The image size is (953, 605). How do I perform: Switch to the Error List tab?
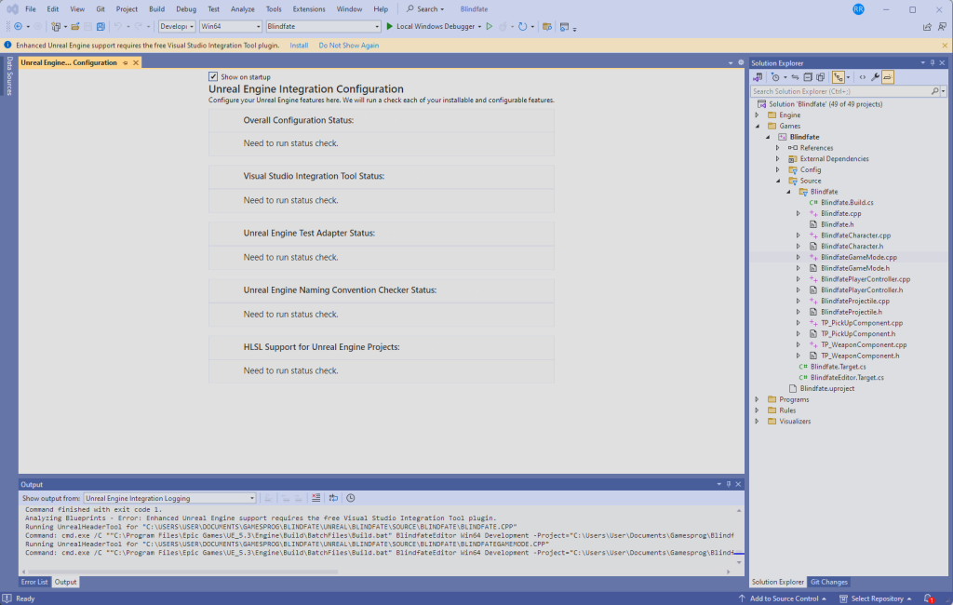(x=34, y=582)
